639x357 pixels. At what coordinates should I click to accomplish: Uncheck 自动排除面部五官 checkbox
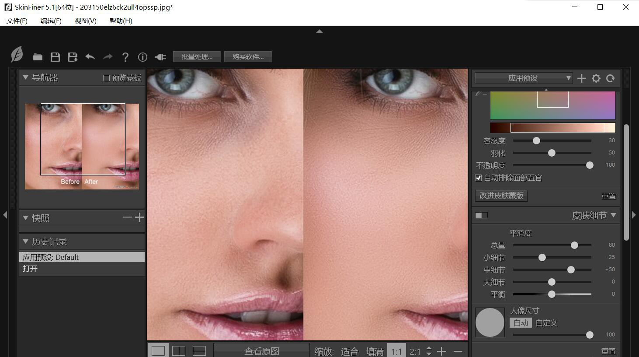(x=478, y=178)
